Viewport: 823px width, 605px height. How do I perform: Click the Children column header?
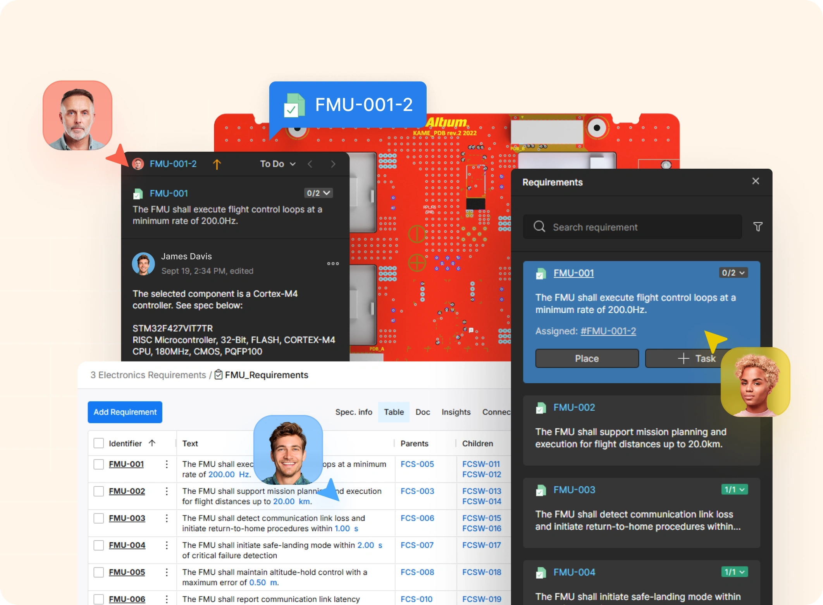(x=477, y=443)
